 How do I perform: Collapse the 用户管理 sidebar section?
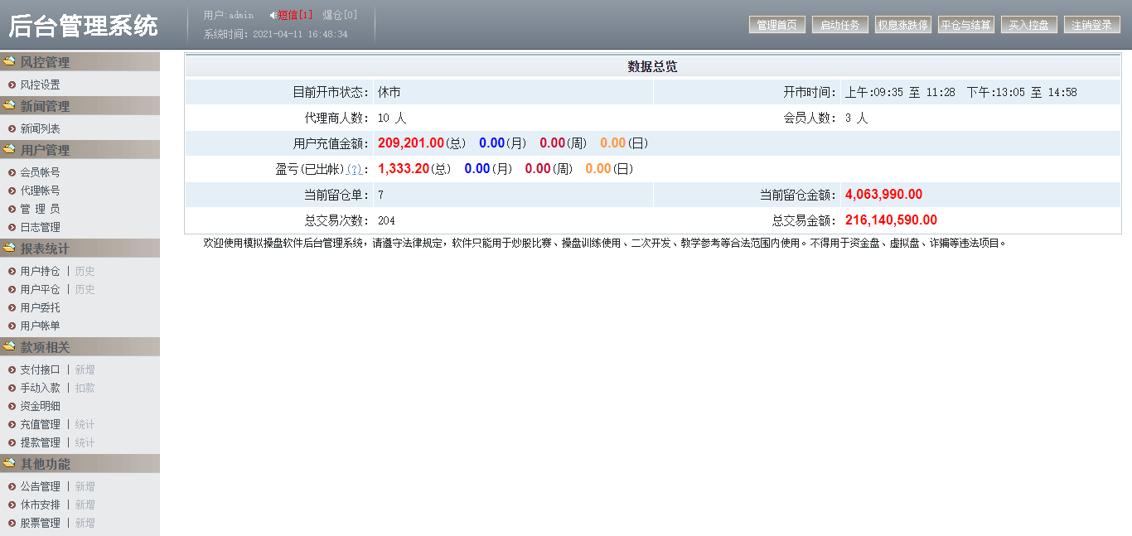(45, 150)
